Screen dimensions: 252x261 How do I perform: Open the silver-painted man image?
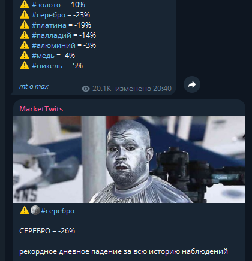click(x=129, y=159)
